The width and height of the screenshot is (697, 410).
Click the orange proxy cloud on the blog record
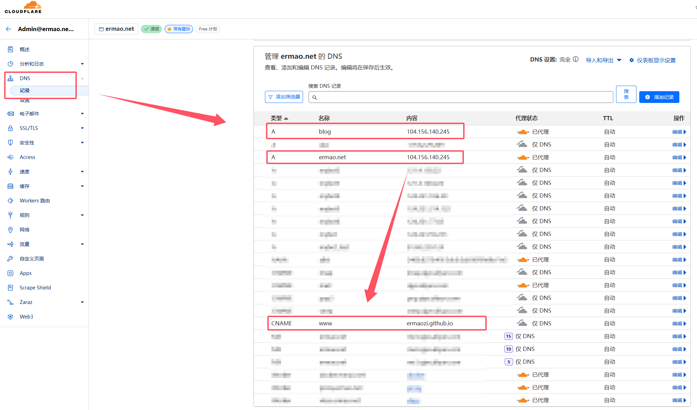[x=523, y=132]
